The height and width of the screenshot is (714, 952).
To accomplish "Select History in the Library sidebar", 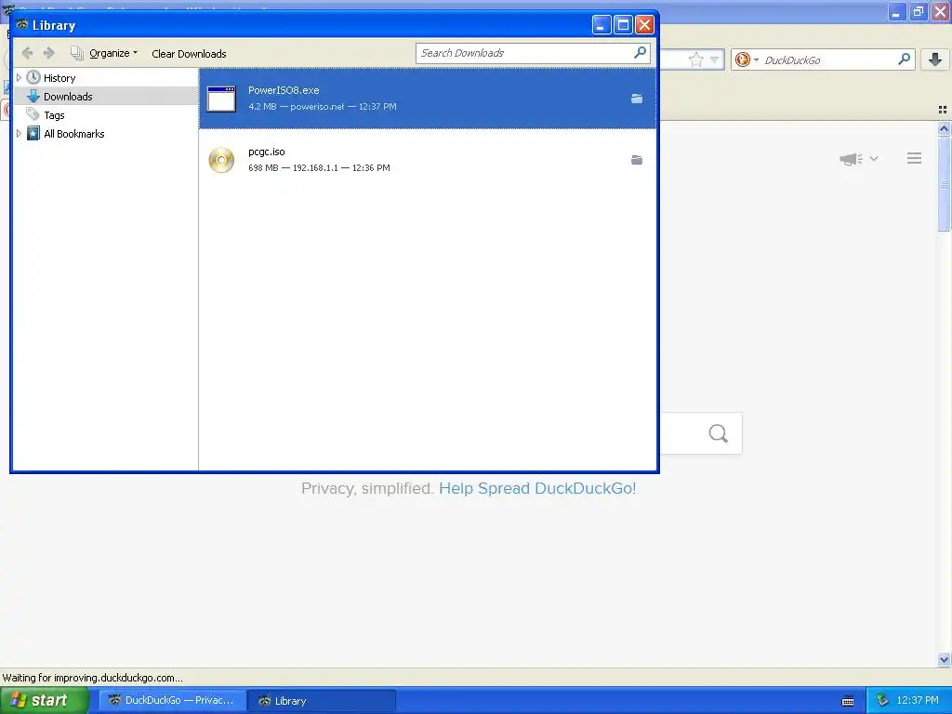I will (x=59, y=78).
